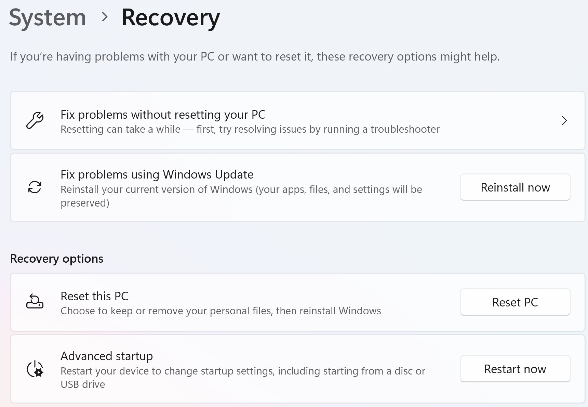Navigate back via the System breadcrumb
588x407 pixels.
(x=47, y=17)
